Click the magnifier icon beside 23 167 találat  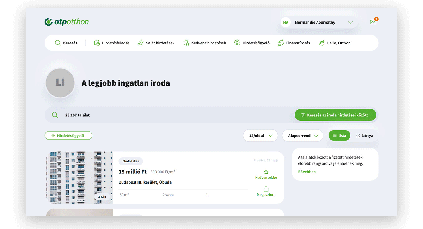pos(55,115)
